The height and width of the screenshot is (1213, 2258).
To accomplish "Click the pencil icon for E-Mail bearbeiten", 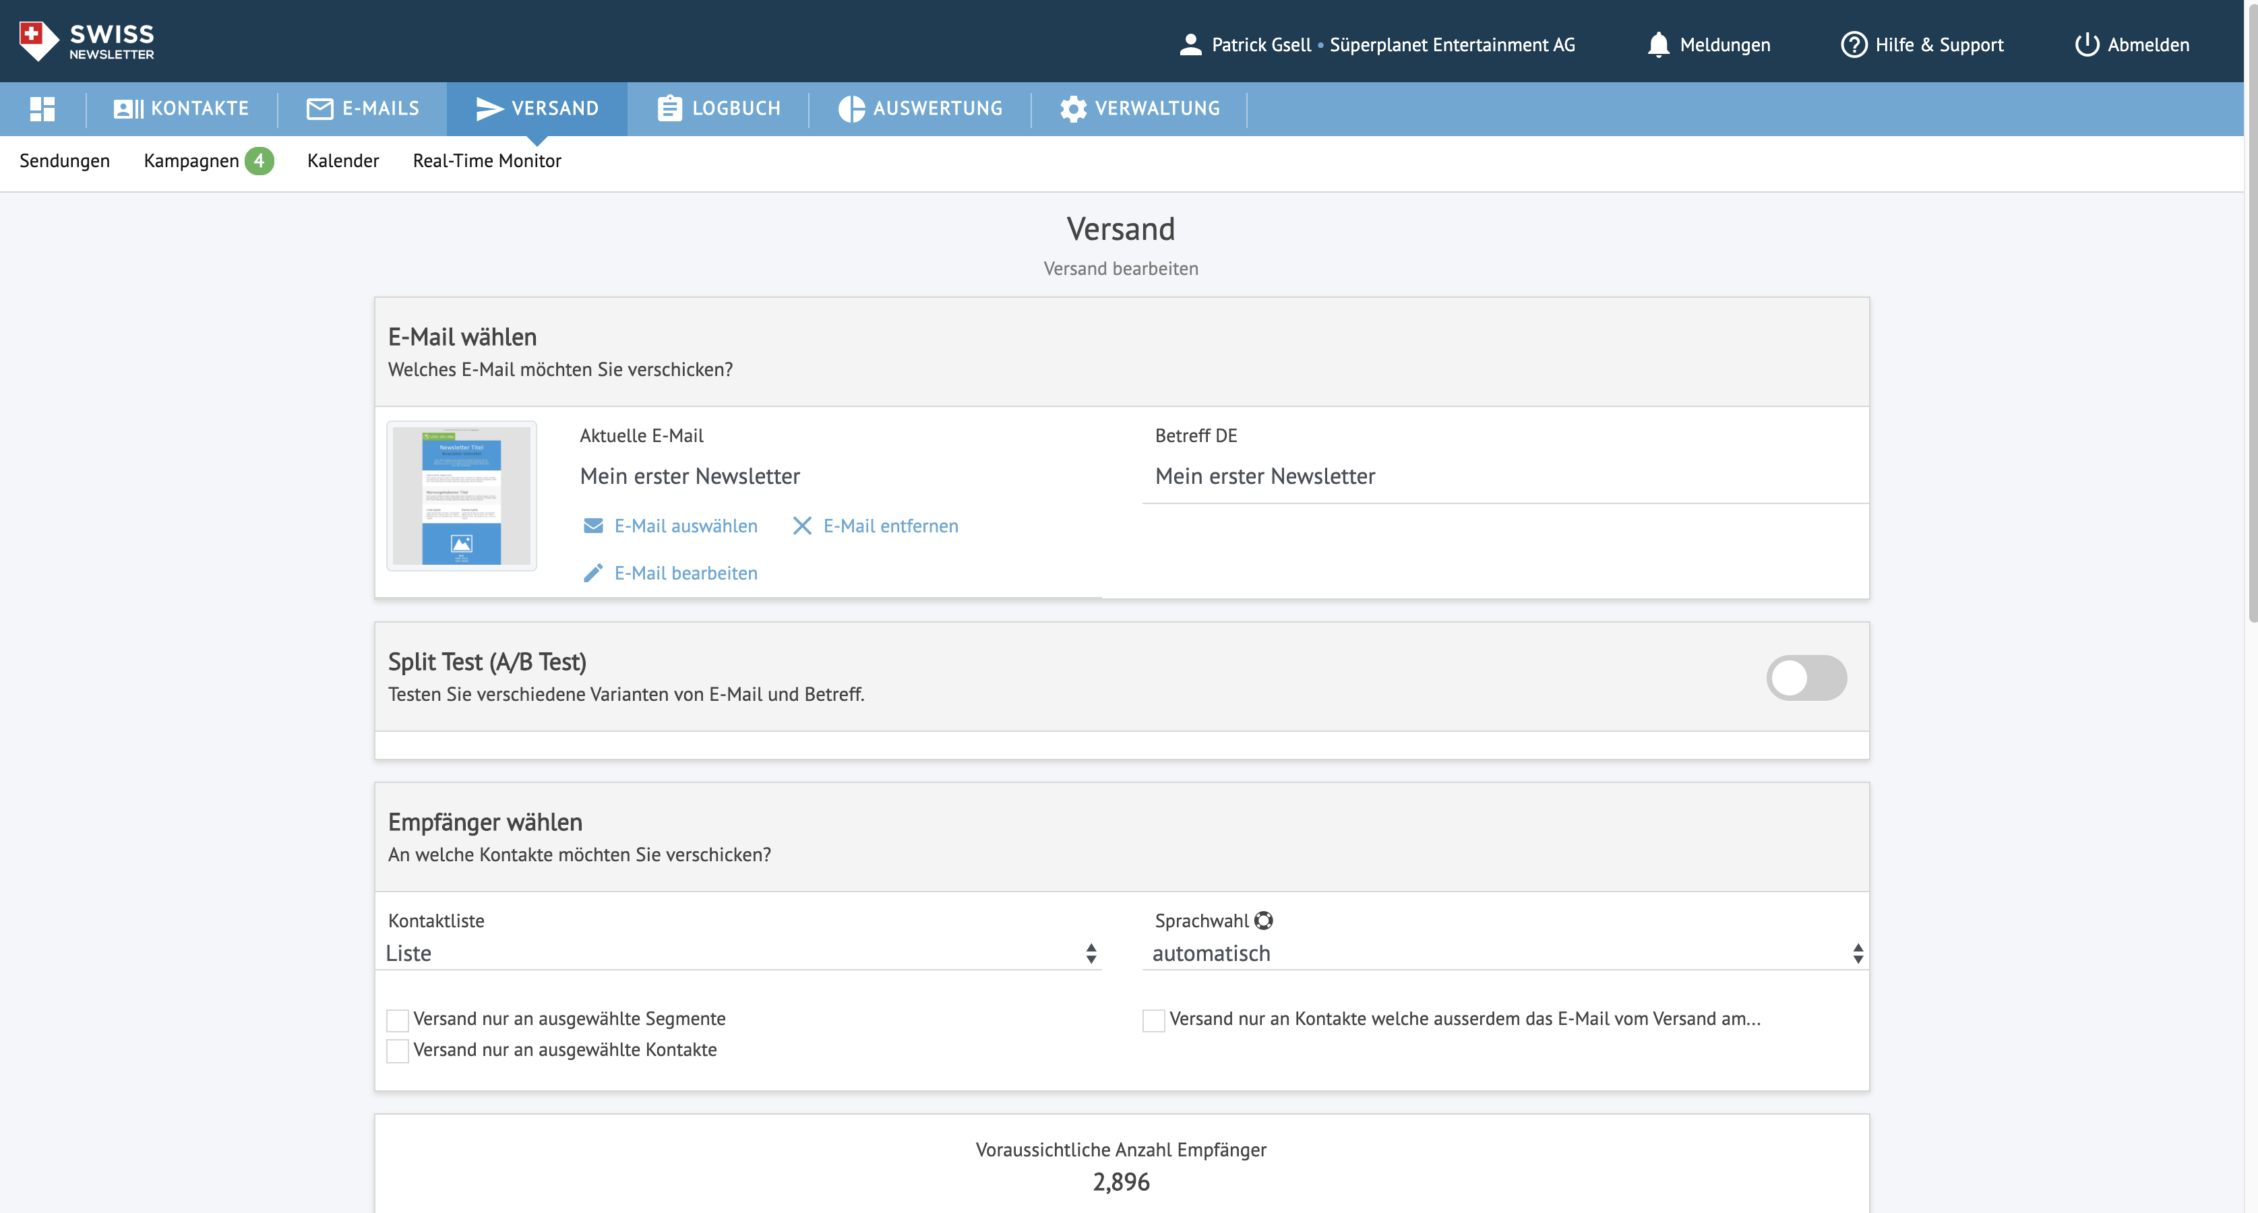I will pyautogui.click(x=593, y=573).
